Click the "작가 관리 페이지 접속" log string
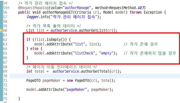This screenshot has width=180, height=103. point(74,17)
